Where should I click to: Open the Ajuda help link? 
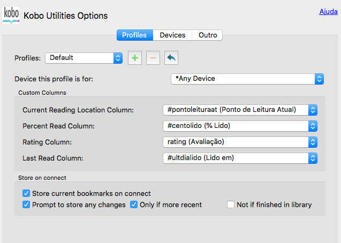pos(328,11)
